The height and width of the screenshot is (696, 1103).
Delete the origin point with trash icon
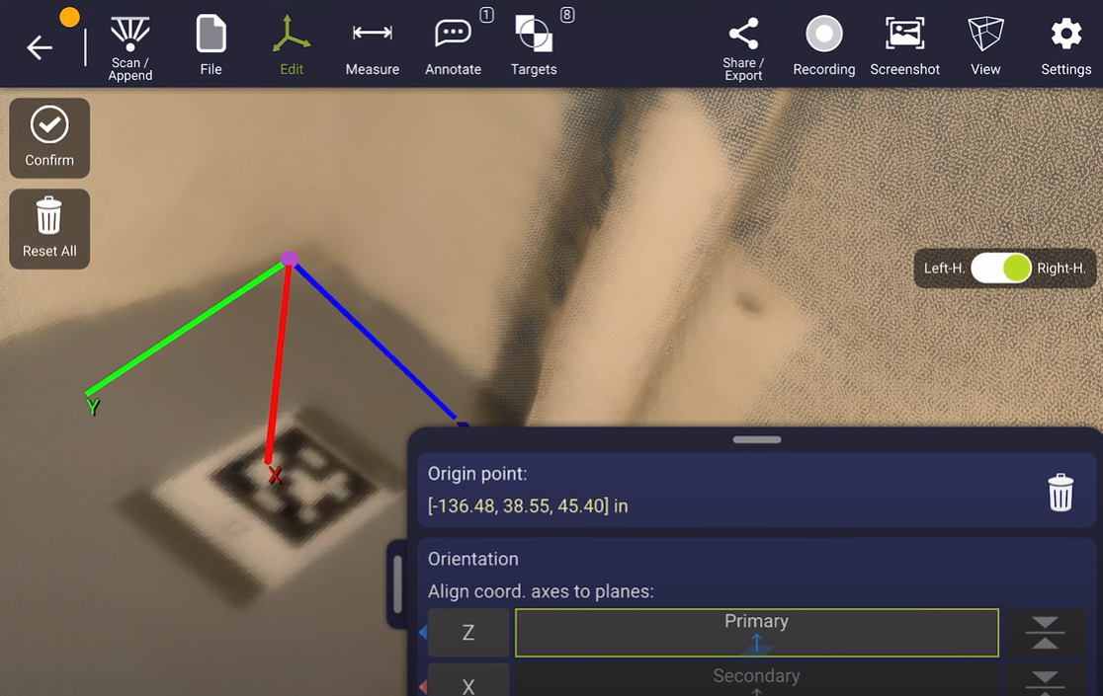coord(1061,492)
